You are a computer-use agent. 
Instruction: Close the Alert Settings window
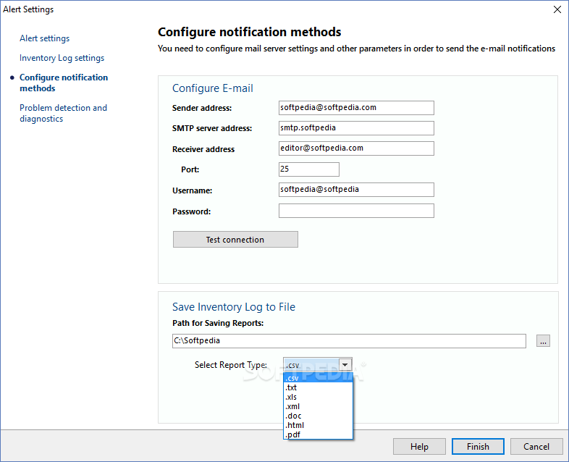557,9
